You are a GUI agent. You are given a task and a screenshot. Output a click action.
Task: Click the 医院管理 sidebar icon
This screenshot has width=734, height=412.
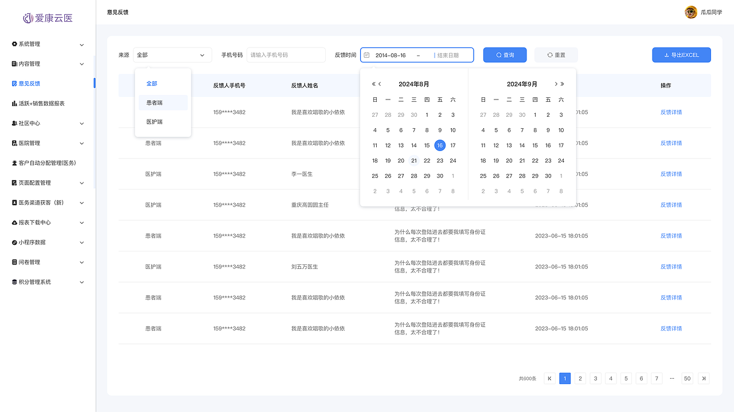coord(14,143)
